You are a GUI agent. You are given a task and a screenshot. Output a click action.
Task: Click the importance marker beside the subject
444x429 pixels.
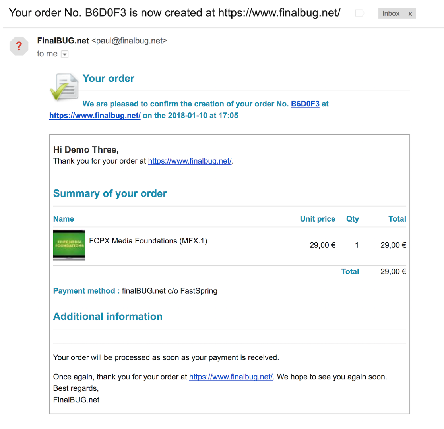359,14
